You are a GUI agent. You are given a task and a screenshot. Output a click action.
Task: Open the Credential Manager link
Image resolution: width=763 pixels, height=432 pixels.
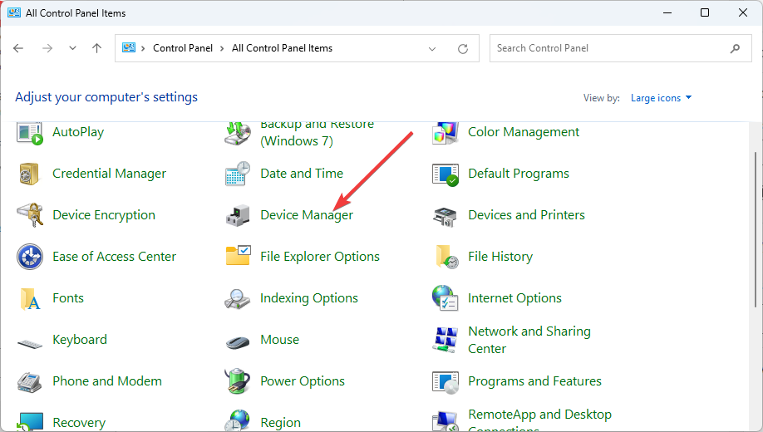tap(109, 174)
